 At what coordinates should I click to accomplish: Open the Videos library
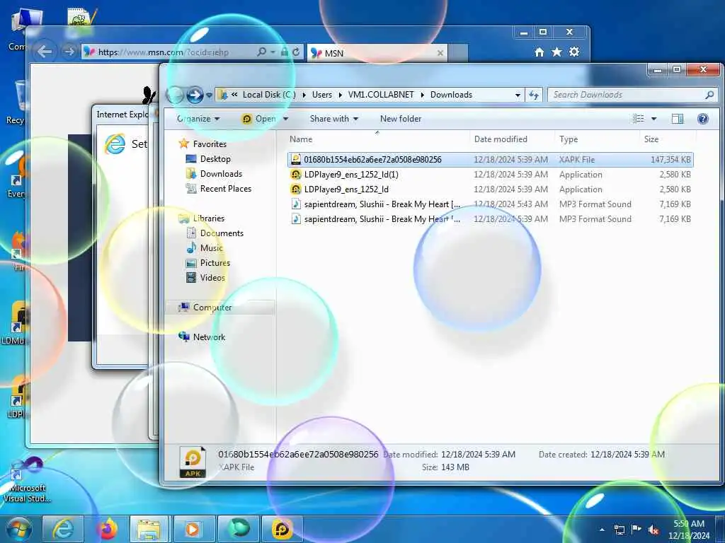click(212, 277)
